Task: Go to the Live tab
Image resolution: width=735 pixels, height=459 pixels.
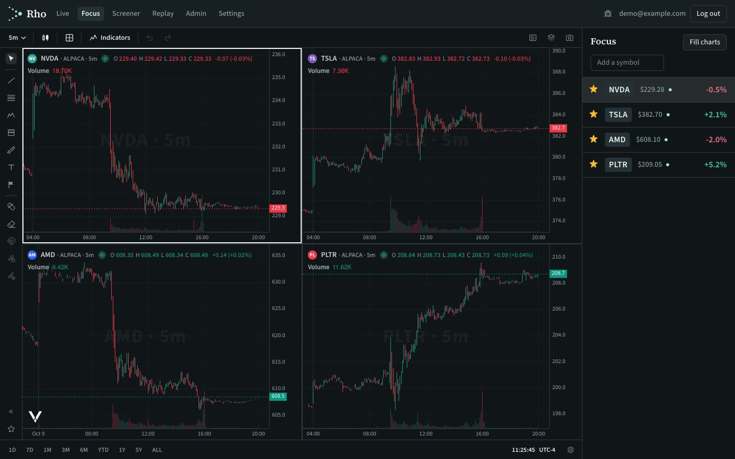Action: [63, 14]
